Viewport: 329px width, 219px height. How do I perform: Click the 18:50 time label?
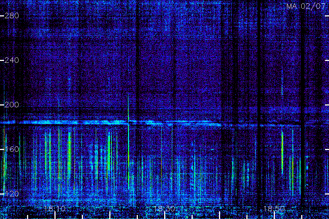click(274, 208)
